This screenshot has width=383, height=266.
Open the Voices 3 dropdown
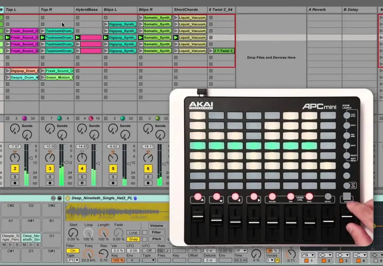tap(270, 260)
